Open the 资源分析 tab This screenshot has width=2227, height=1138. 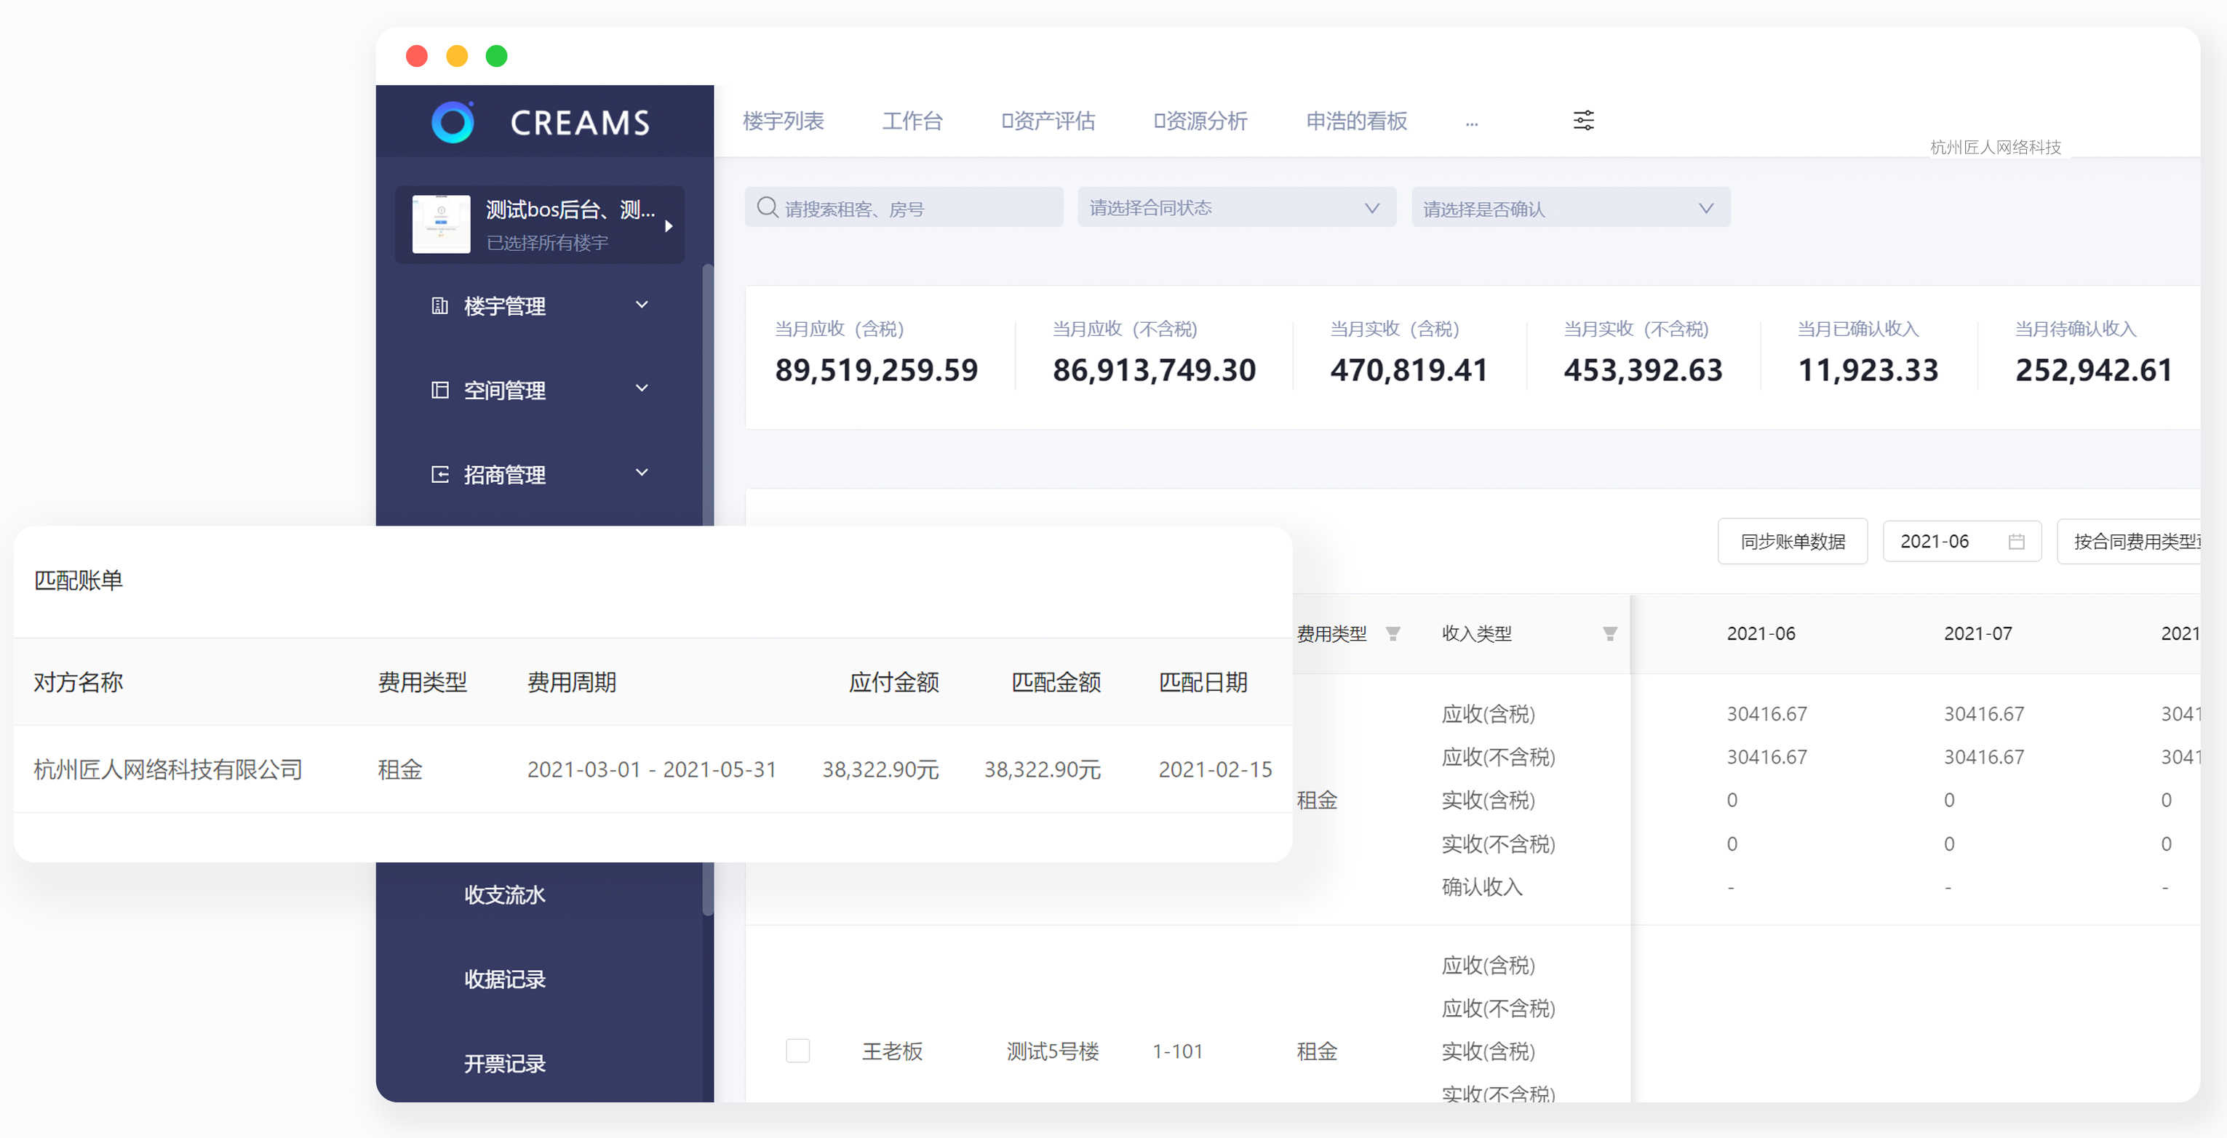(1200, 121)
